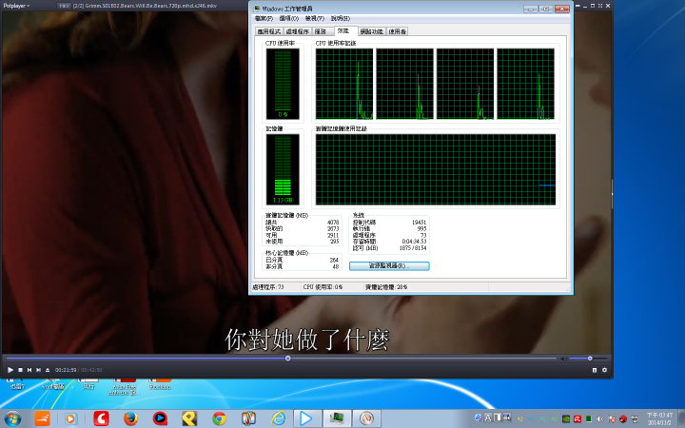Open the yellow diamond app on taskbar
This screenshot has height=428, width=685.
click(189, 418)
